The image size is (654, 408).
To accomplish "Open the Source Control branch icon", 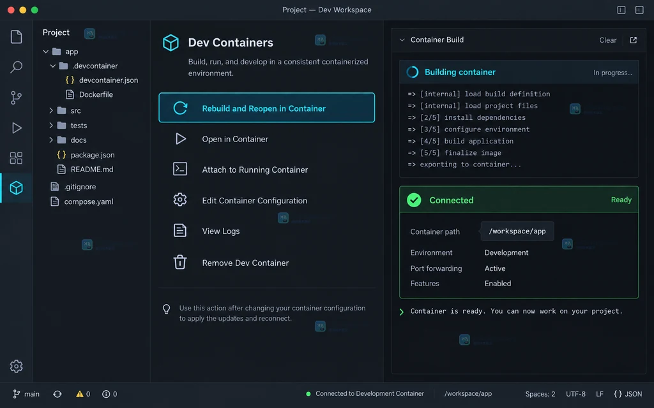I will pos(16,98).
